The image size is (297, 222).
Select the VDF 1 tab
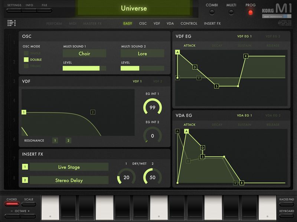(137, 81)
